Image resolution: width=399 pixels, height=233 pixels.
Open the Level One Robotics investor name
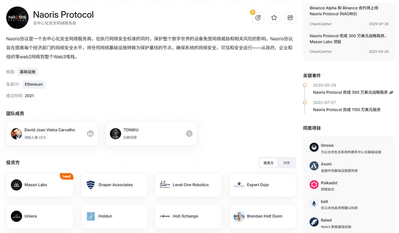tap(191, 185)
